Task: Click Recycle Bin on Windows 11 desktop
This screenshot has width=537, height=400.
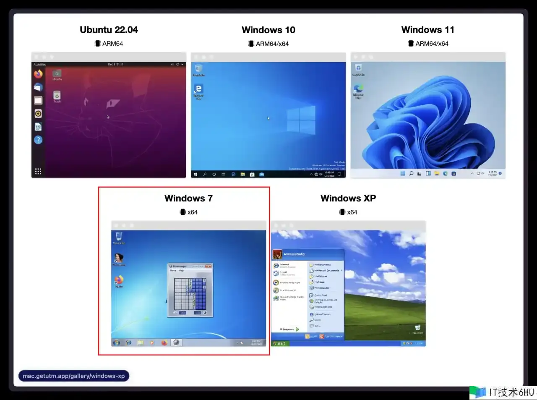Action: click(x=358, y=70)
